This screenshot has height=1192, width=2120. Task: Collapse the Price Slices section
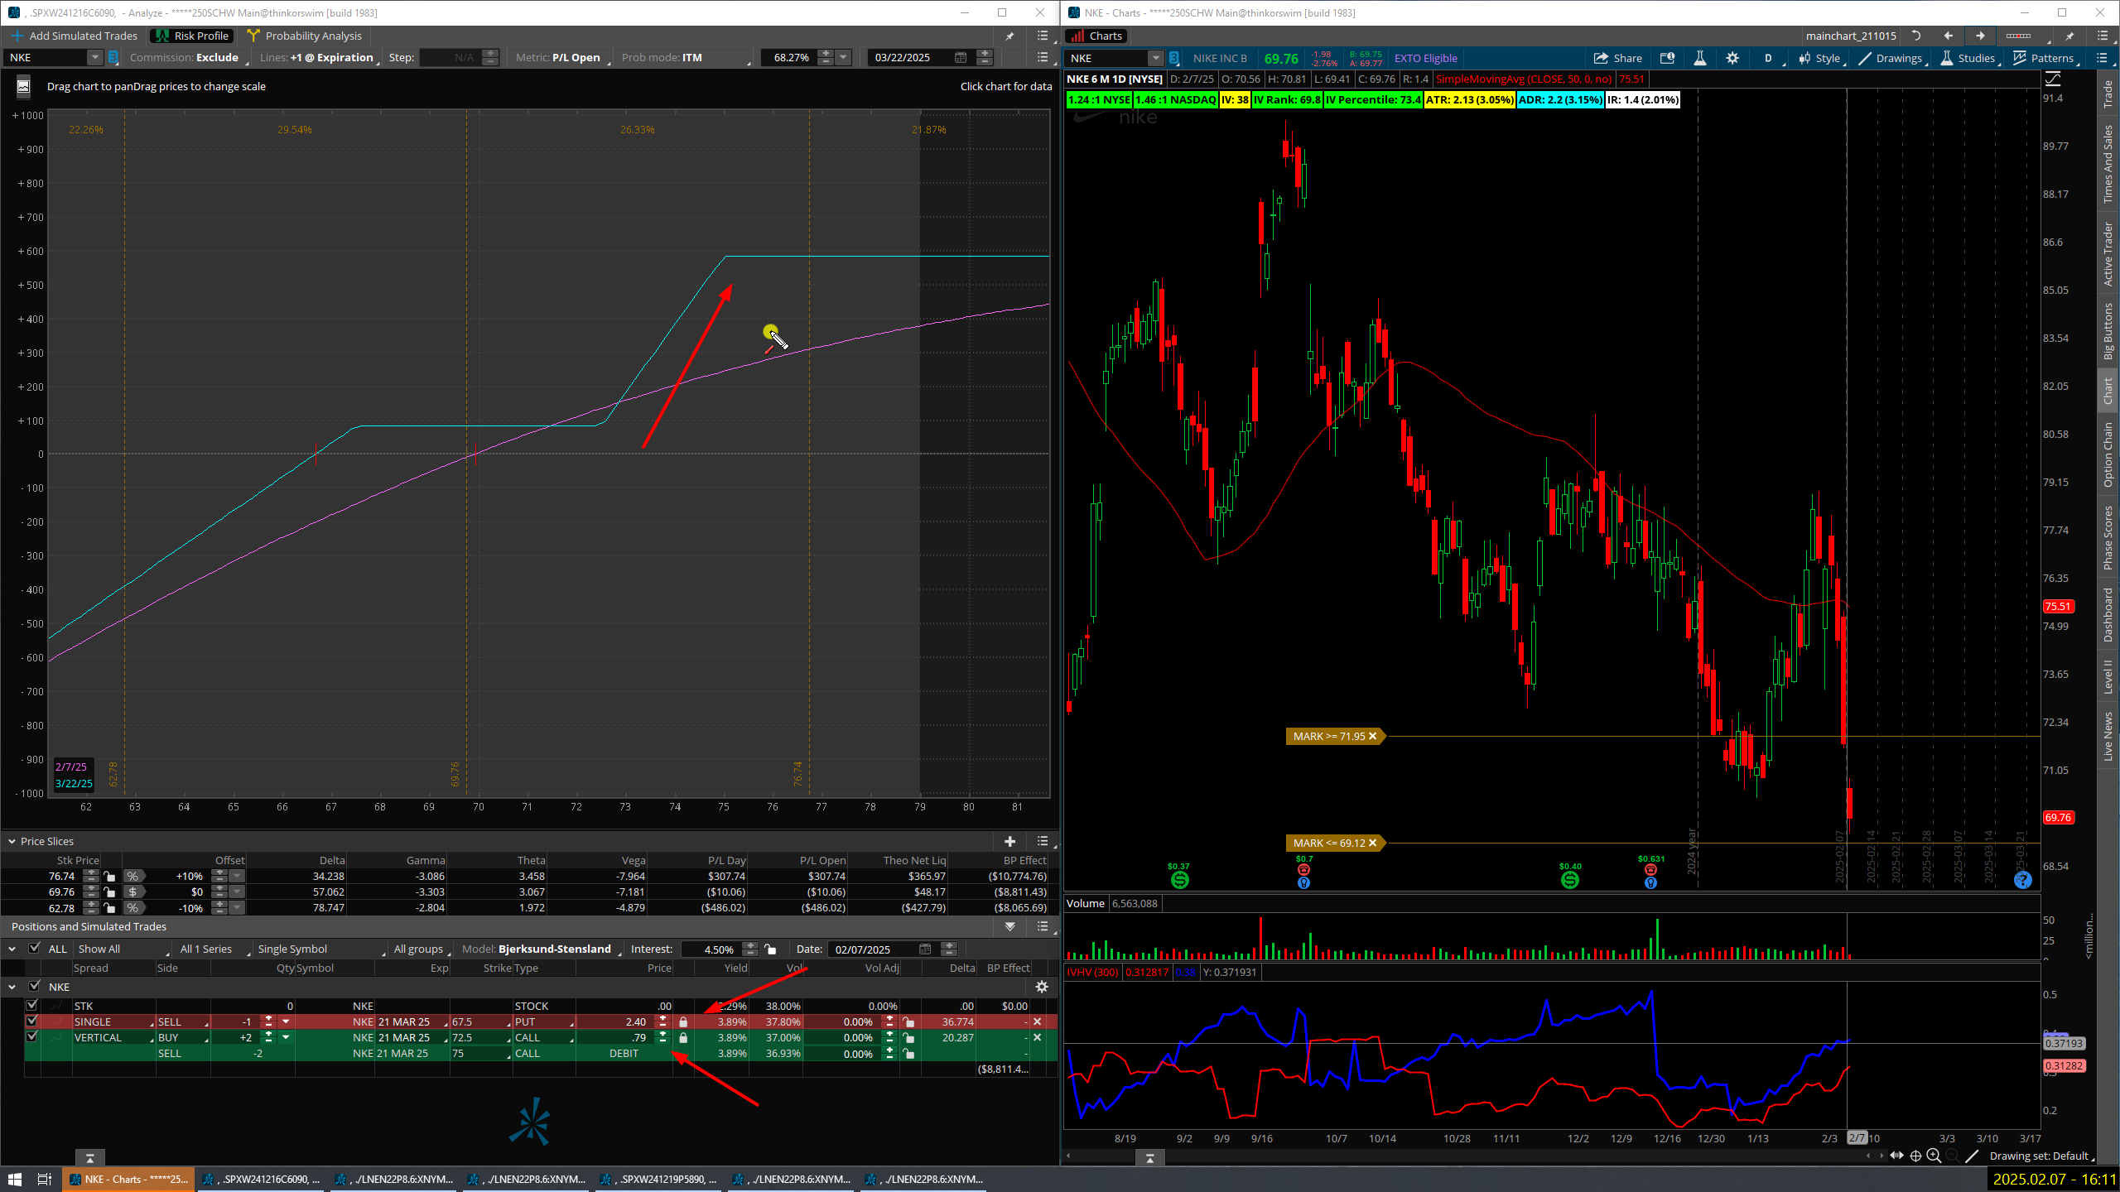(12, 841)
